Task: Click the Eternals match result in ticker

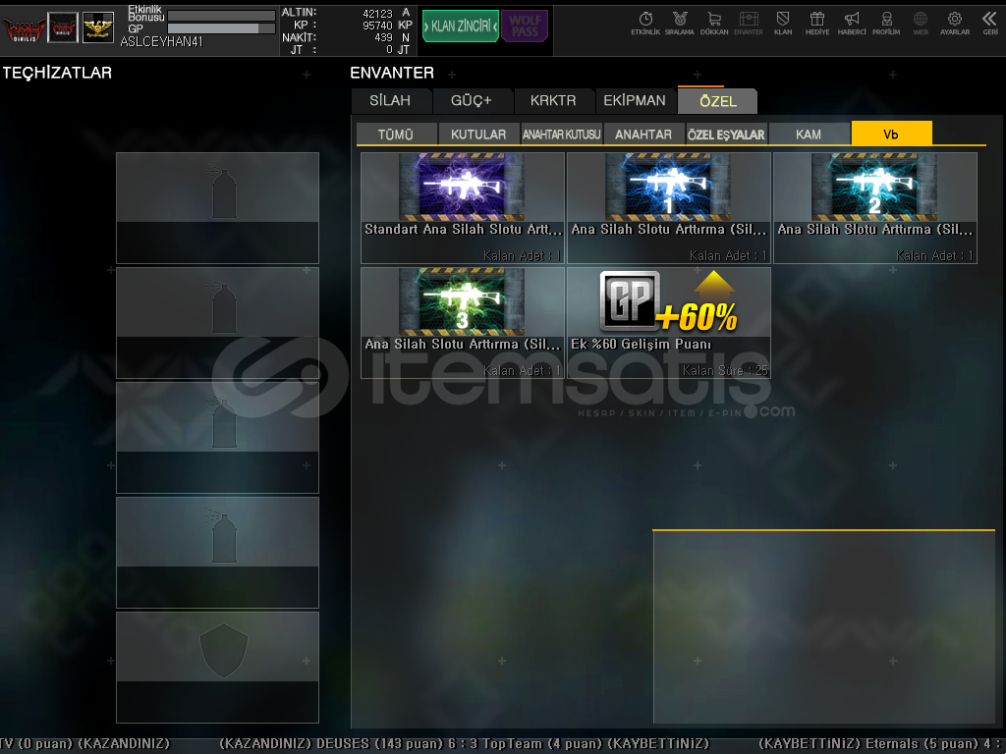Action: [x=881, y=744]
